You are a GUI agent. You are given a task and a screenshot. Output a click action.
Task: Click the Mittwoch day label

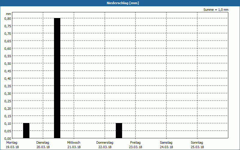pos(73,142)
